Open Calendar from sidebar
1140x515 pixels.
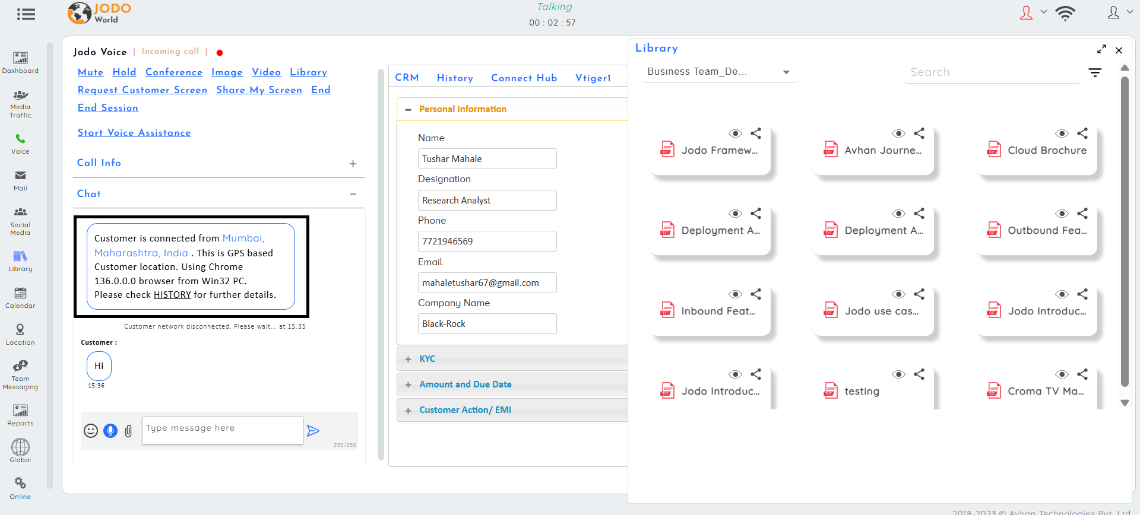pyautogui.click(x=20, y=298)
